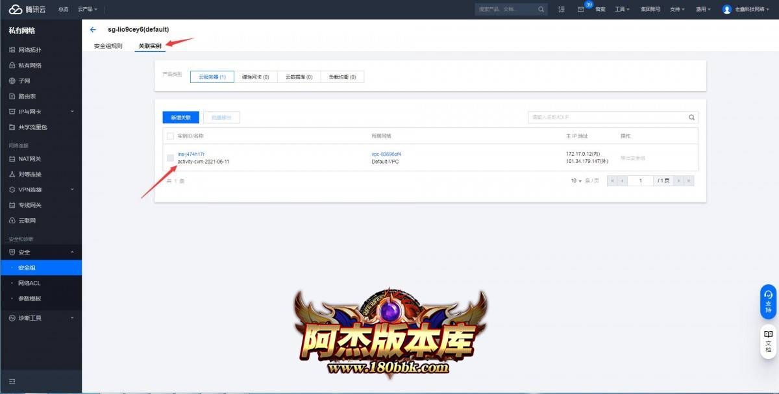This screenshot has height=394, width=779.
Task: Click the IP与网卡 sidebar icon
Action: coord(12,112)
